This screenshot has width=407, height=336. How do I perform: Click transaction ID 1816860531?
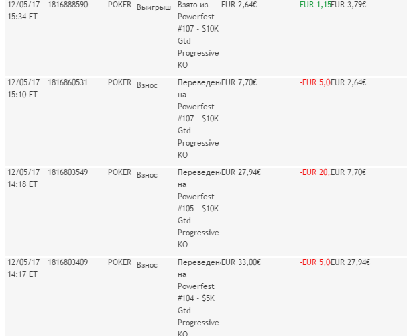click(x=68, y=82)
